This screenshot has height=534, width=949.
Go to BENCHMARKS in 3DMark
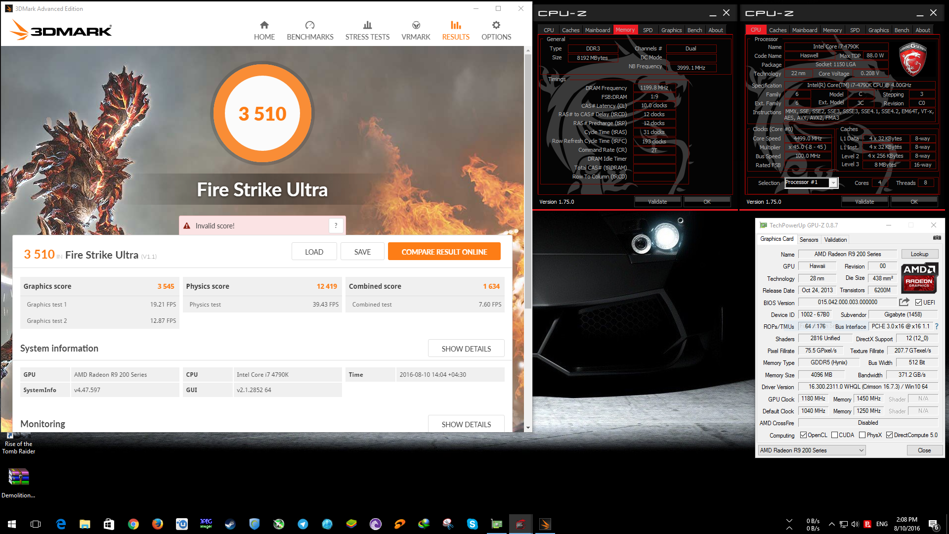(310, 31)
